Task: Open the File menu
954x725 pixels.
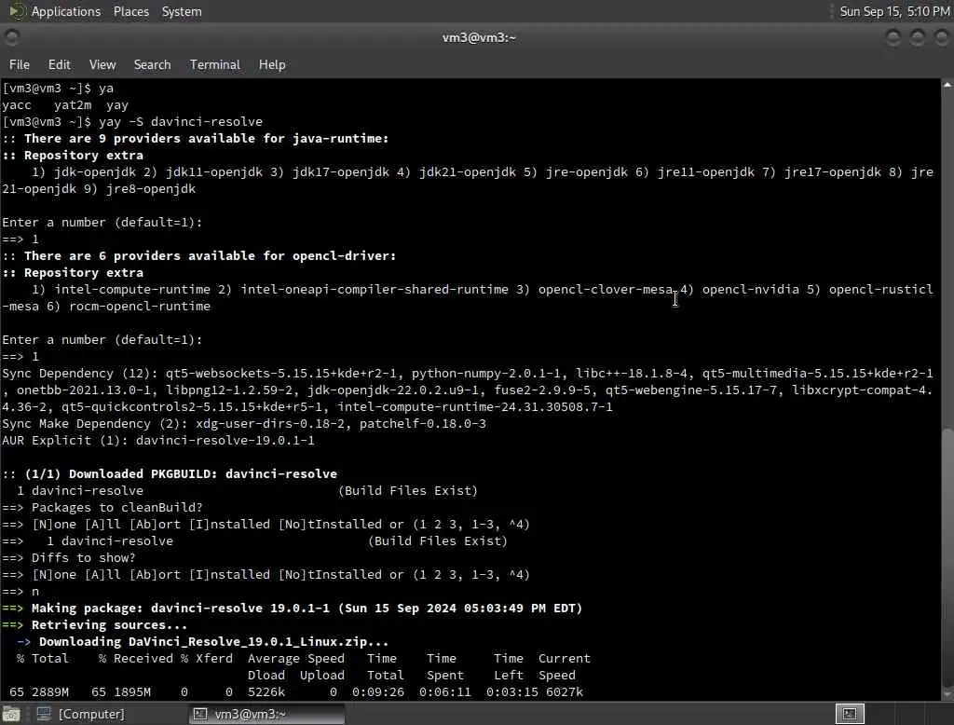Action: click(20, 64)
